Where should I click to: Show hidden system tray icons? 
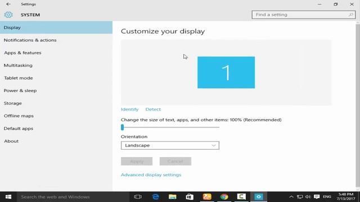click(x=291, y=197)
